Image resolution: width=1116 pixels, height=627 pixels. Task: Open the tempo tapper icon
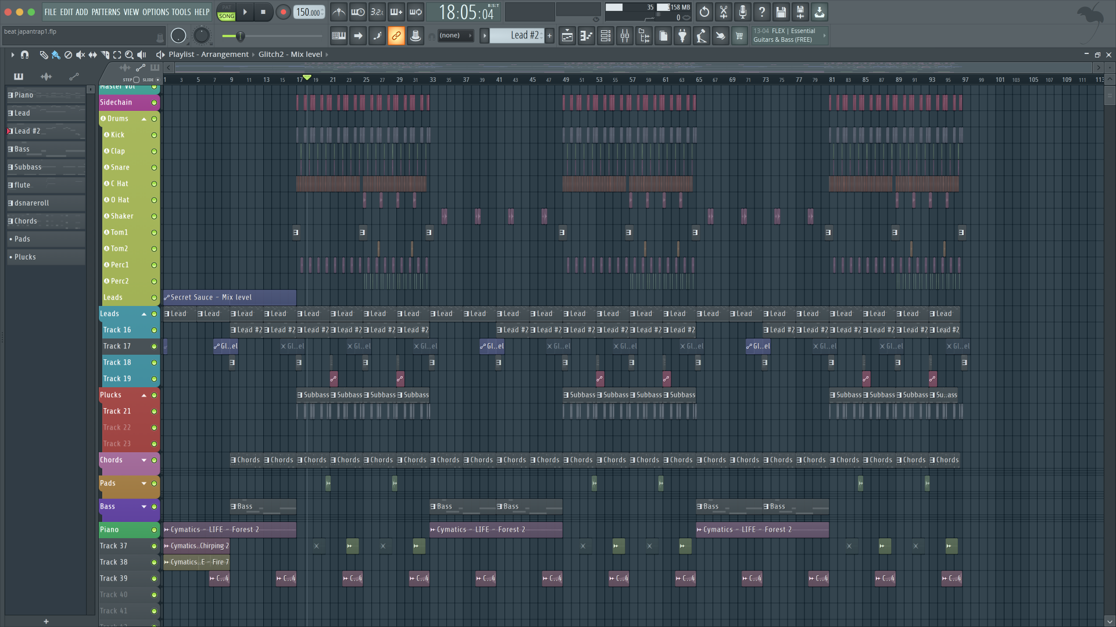pyautogui.click(x=702, y=36)
